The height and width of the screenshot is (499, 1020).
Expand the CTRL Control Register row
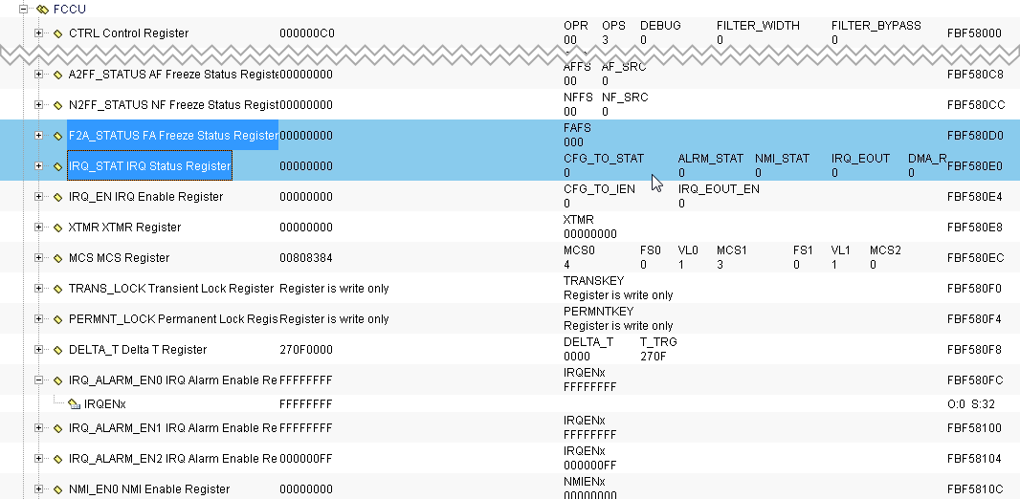coord(38,33)
